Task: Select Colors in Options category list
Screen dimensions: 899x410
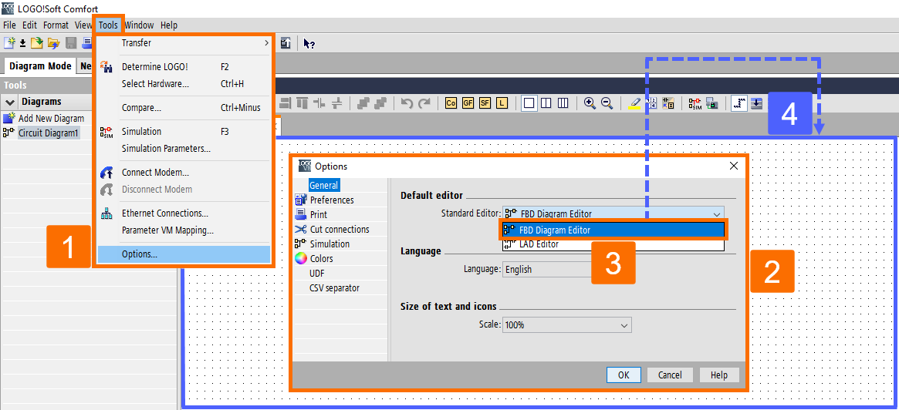Action: point(321,258)
